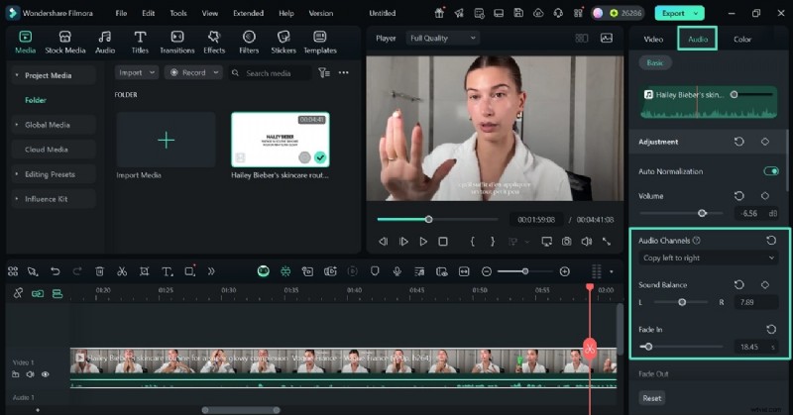Open the Stock Media panel
This screenshot has height=415, width=793.
[65, 42]
